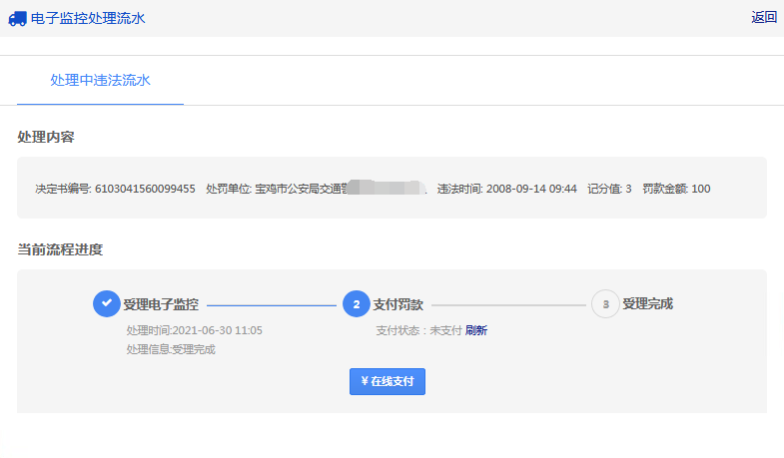Click the 支付状态 未支付 text

[418, 331]
